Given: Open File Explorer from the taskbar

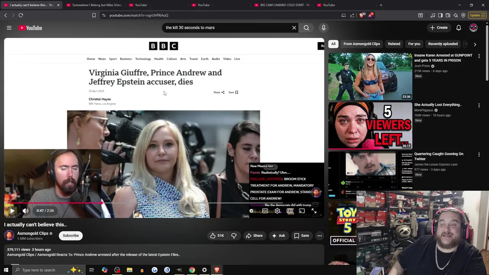Looking at the screenshot, I should click(x=130, y=270).
